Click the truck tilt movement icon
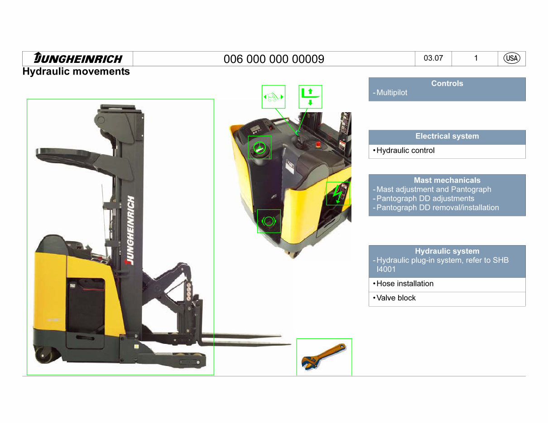Screen dimensions: 548x423 pos(273,96)
